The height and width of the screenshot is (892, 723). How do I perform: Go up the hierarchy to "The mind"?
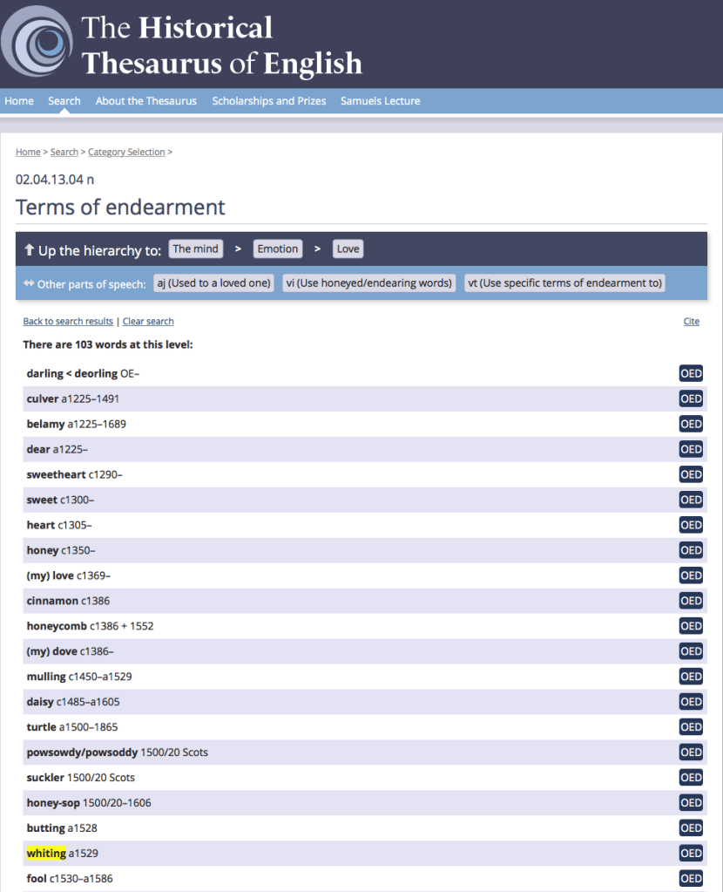tap(195, 249)
